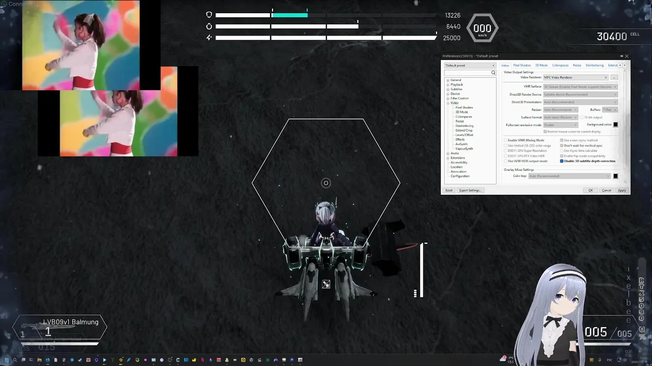The height and width of the screenshot is (366, 652).
Task: Switch to the 3D Mode tab
Action: 541,65
